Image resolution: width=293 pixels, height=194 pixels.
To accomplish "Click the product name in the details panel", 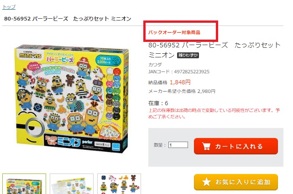I will point(215,50).
